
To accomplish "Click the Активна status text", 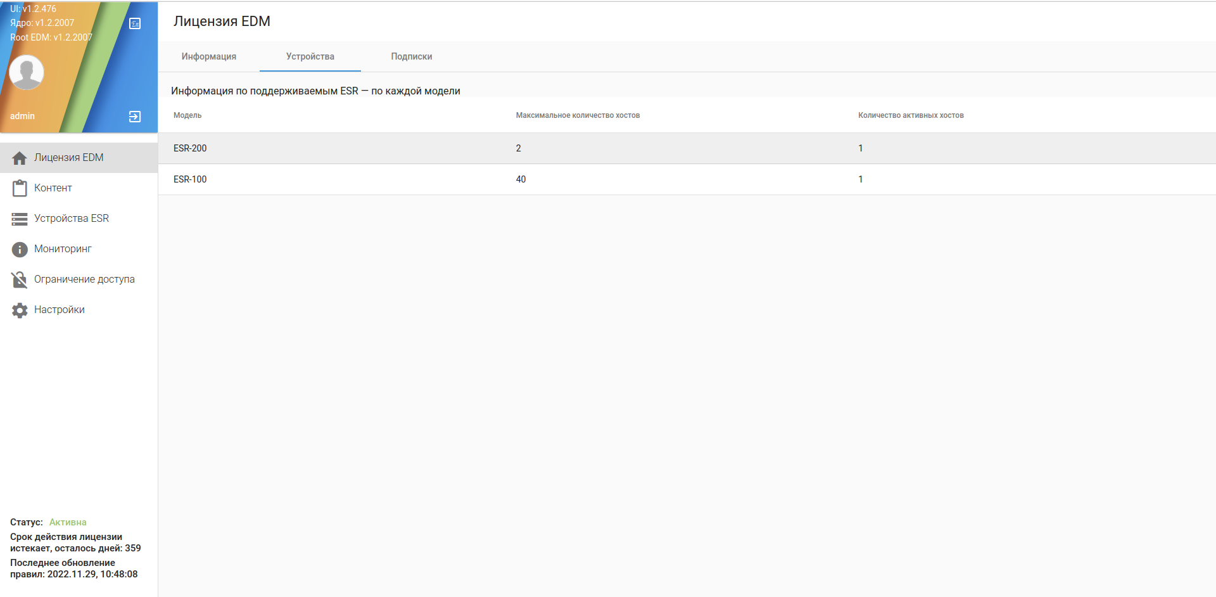I will [x=68, y=522].
